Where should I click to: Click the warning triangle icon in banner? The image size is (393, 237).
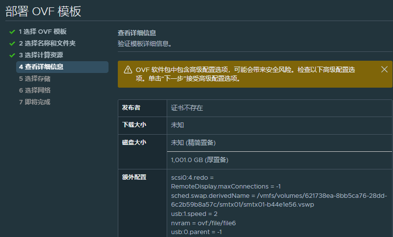click(128, 70)
